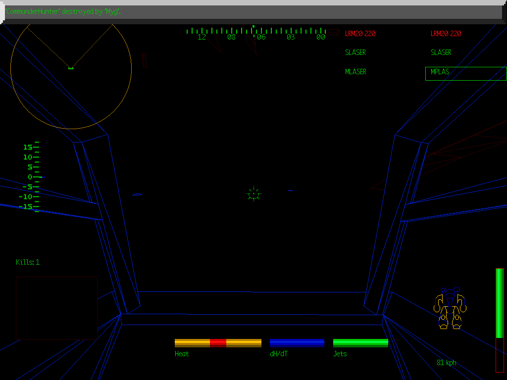Click the CommanderHunter destroyed message
This screenshot has width=507, height=380.
click(62, 11)
